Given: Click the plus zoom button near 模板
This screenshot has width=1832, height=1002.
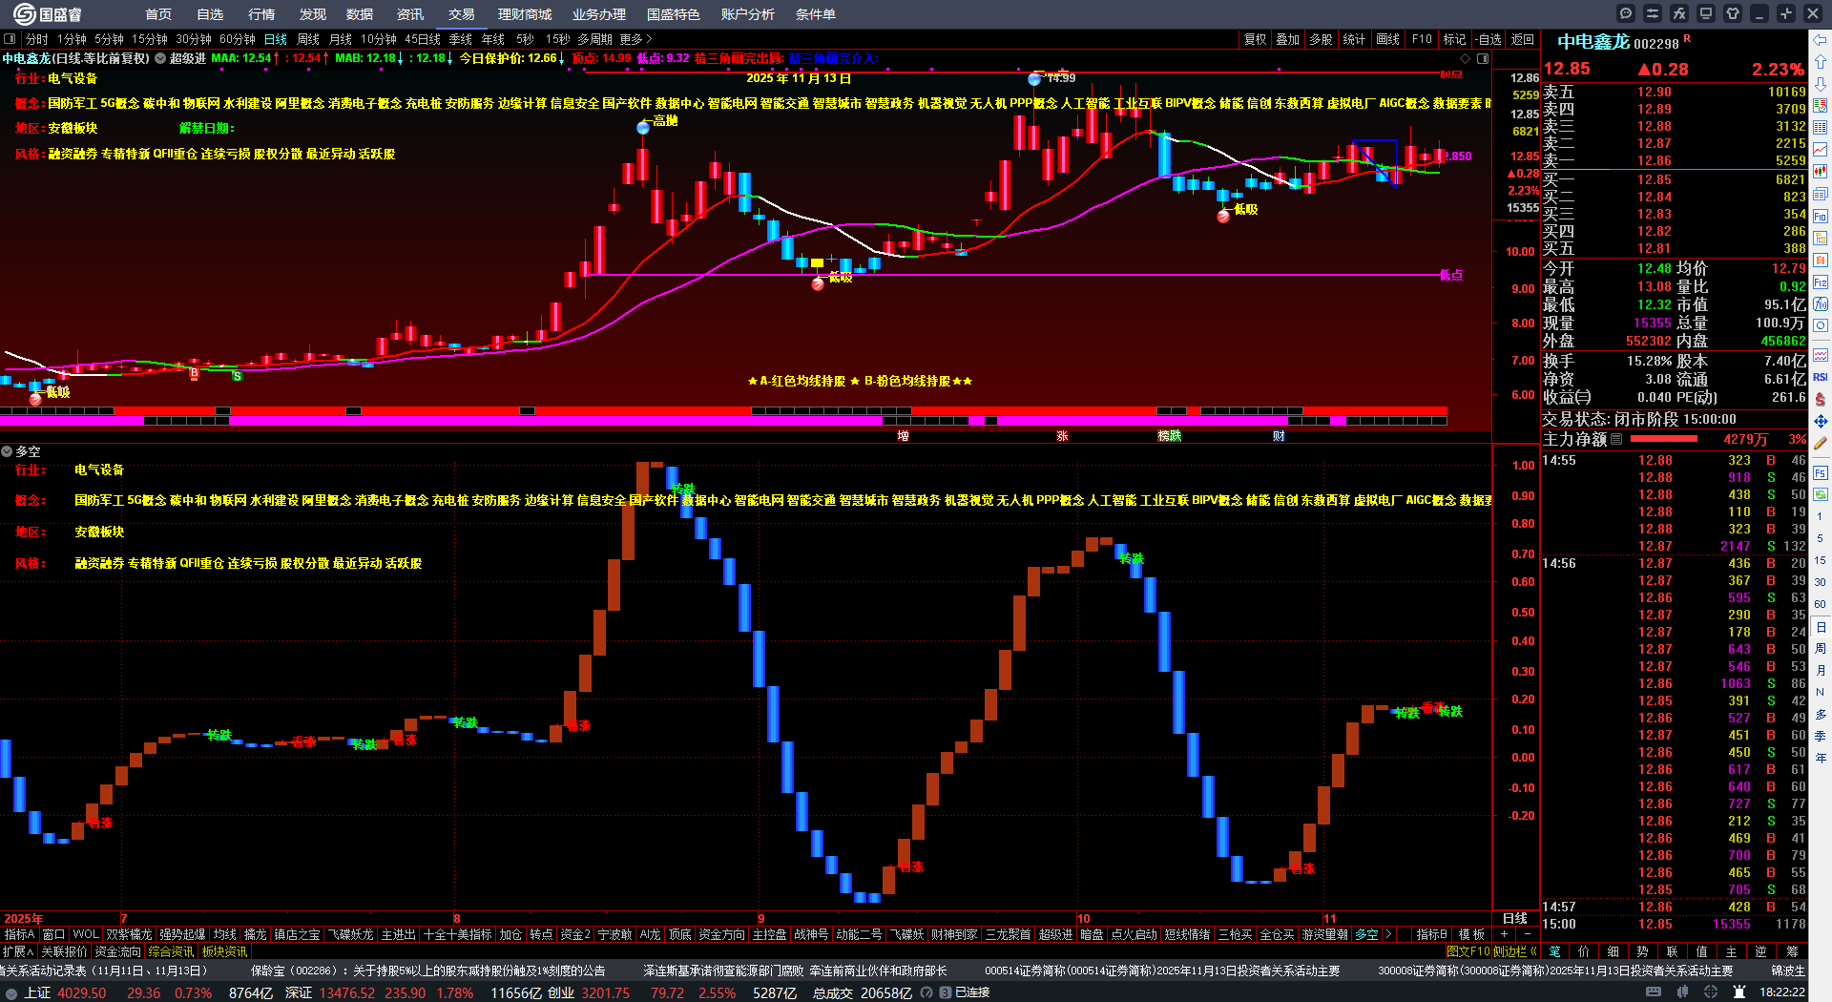Looking at the screenshot, I should pyautogui.click(x=1505, y=934).
